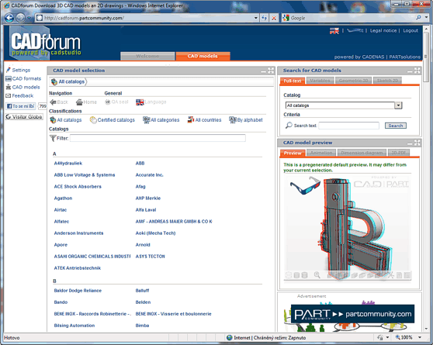Viewport: 433px width, 345px height.
Task: Click the CAD models icon in sidebar
Action: (x=9, y=87)
